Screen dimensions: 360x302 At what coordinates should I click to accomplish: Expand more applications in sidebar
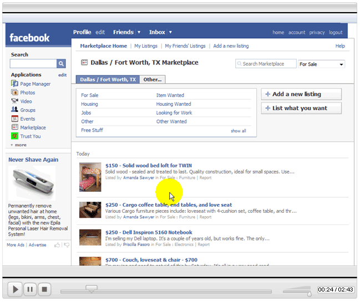[19, 145]
